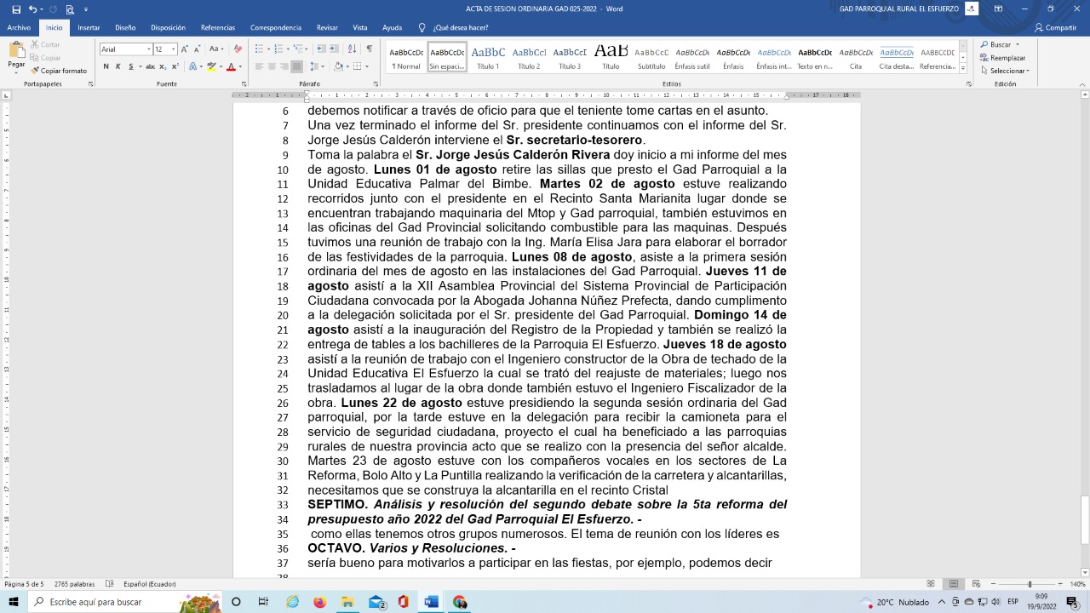The width and height of the screenshot is (1090, 613).
Task: Sort text with the A-Z icon
Action: coord(352,49)
